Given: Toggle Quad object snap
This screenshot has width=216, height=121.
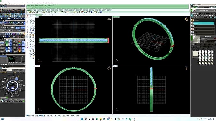Looking at the screenshot, I should click(58, 116).
